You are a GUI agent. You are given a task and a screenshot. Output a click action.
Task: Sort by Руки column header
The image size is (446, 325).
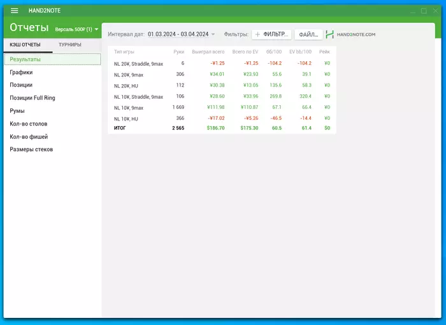tap(179, 52)
